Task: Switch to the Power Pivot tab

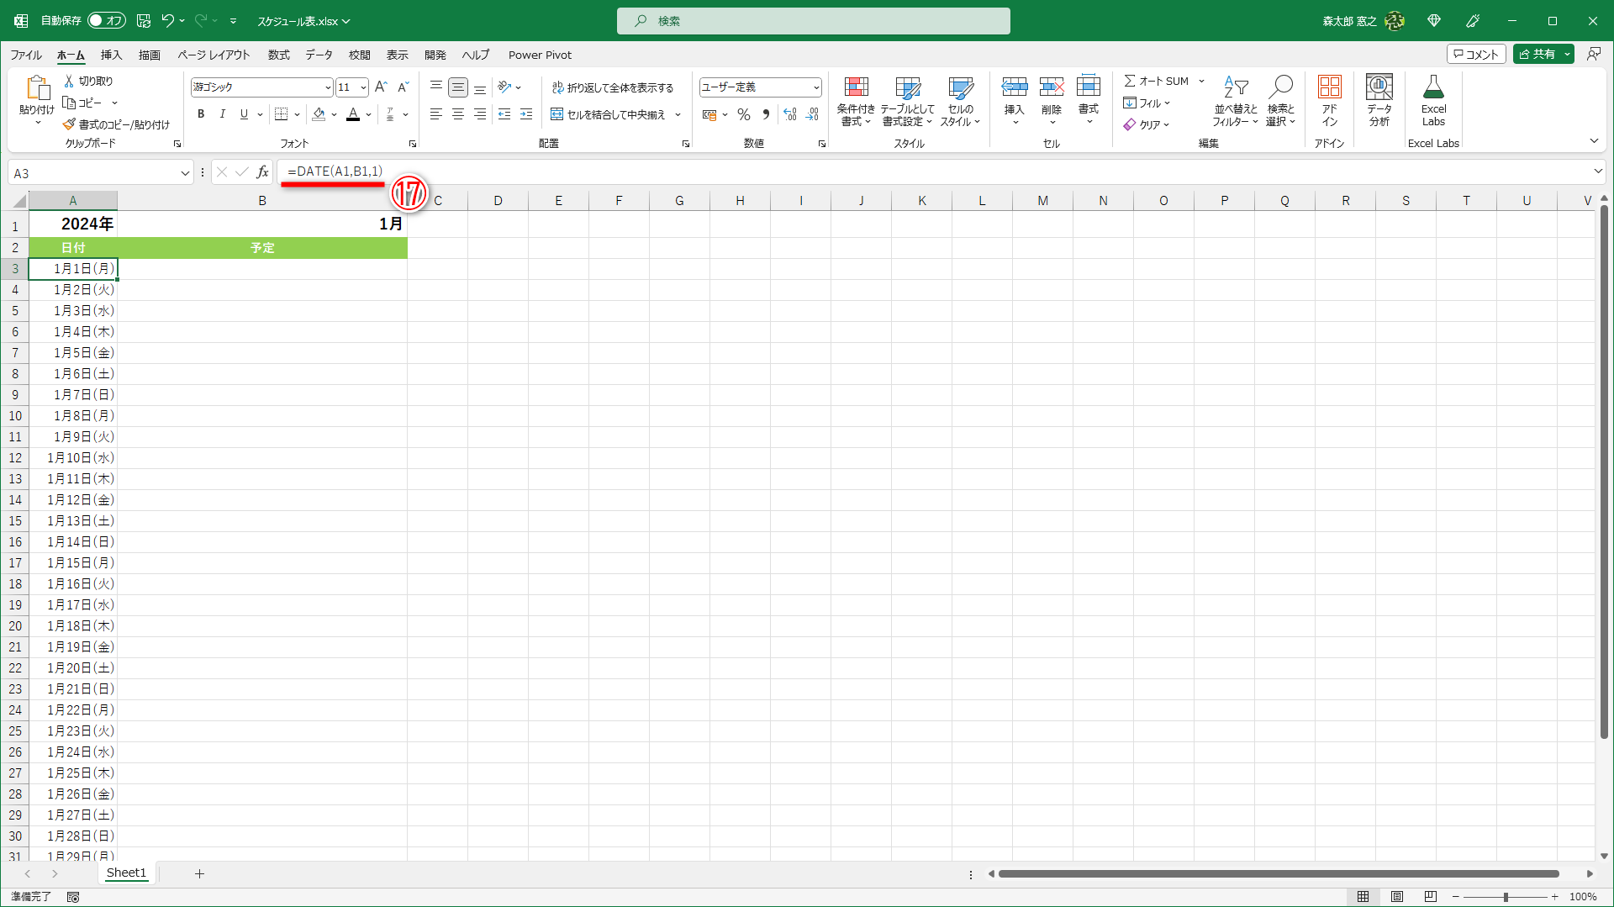Action: coord(540,55)
